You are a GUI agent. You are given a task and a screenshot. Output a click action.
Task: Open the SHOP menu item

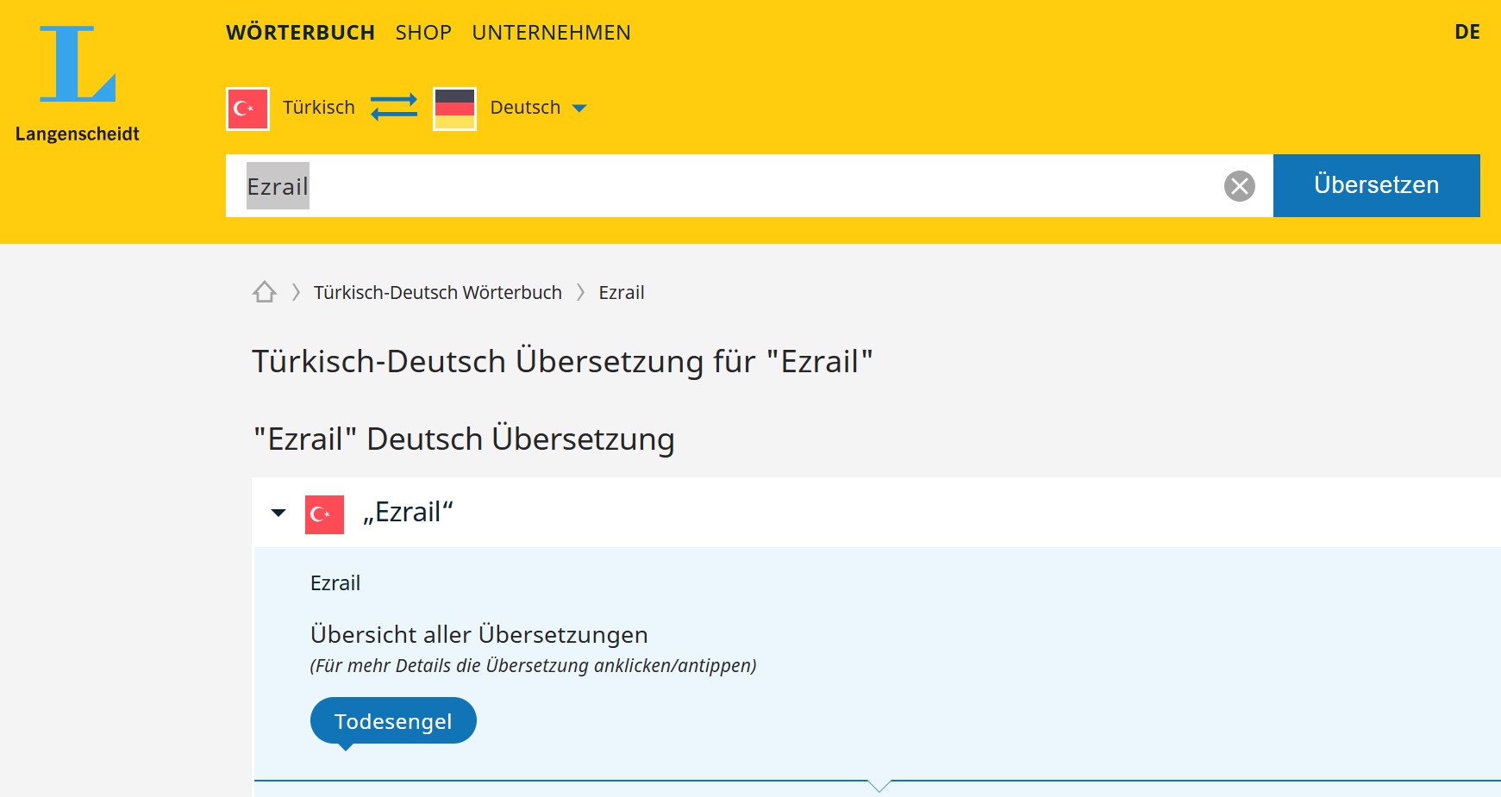click(423, 33)
